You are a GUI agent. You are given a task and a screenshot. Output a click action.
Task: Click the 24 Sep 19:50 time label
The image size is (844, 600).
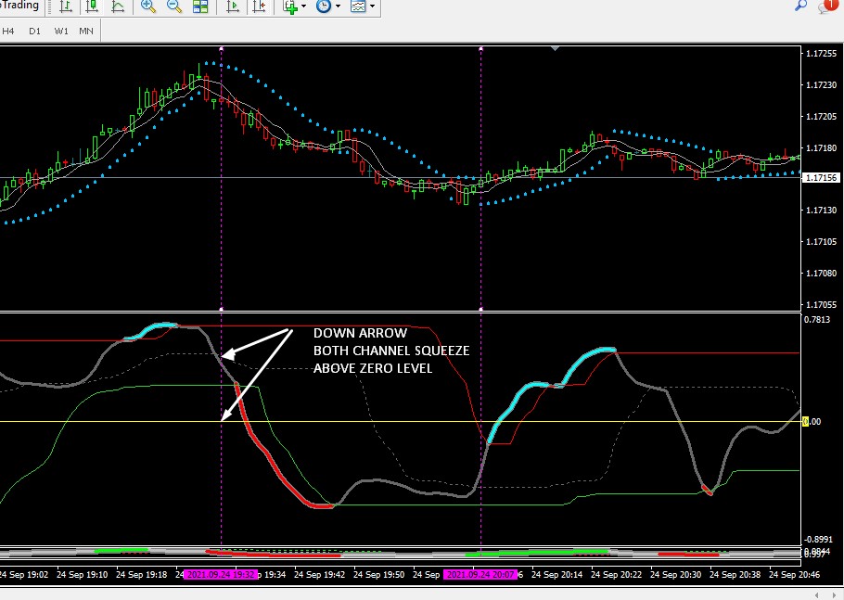pos(379,575)
